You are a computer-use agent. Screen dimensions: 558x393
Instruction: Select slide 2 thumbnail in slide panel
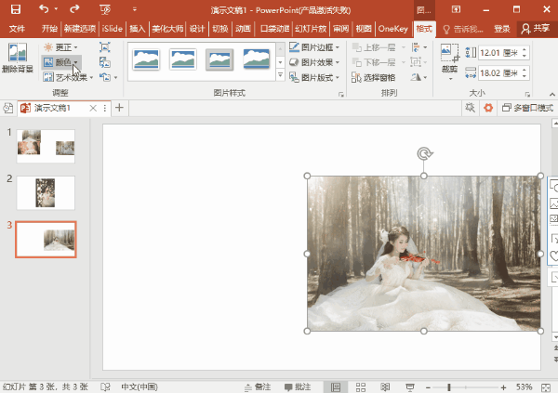coord(46,192)
